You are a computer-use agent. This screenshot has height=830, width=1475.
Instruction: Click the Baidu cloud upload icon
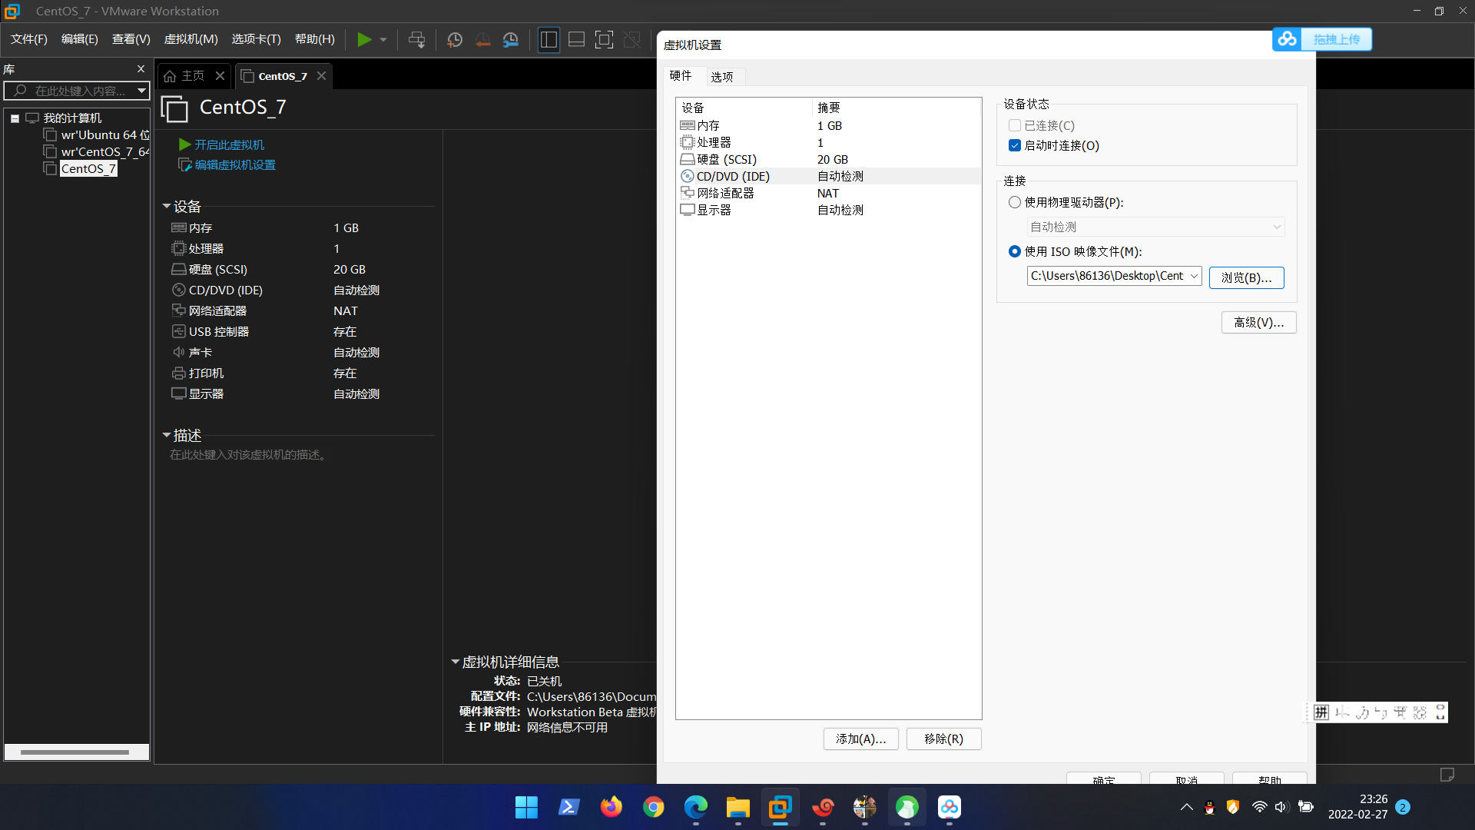point(1288,39)
